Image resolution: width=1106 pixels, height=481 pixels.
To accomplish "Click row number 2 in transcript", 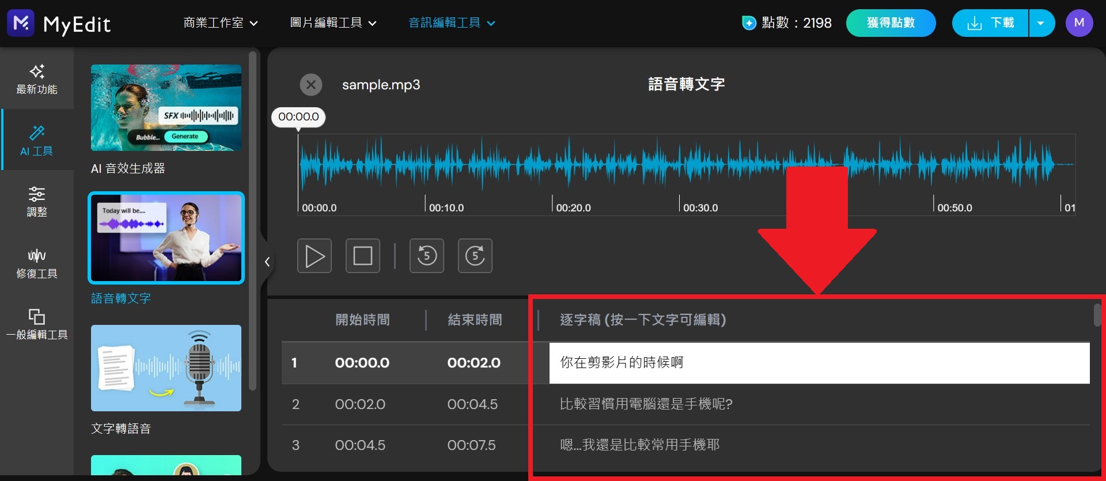I will pyautogui.click(x=296, y=404).
